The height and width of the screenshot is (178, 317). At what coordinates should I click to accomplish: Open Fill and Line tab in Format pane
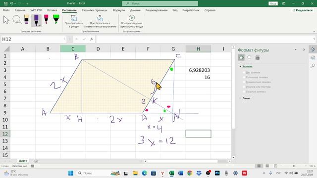[x=241, y=58]
